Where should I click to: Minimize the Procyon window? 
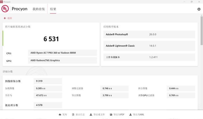[184, 2]
